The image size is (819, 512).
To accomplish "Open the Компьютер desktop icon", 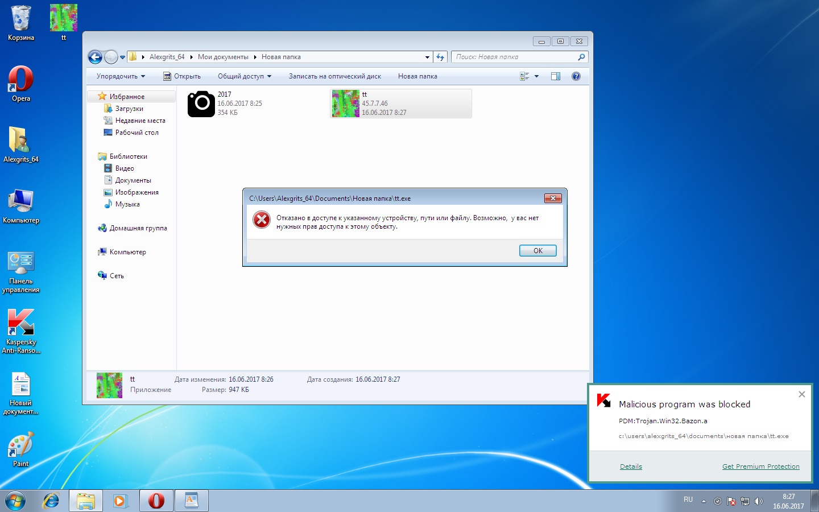I will coord(21,205).
